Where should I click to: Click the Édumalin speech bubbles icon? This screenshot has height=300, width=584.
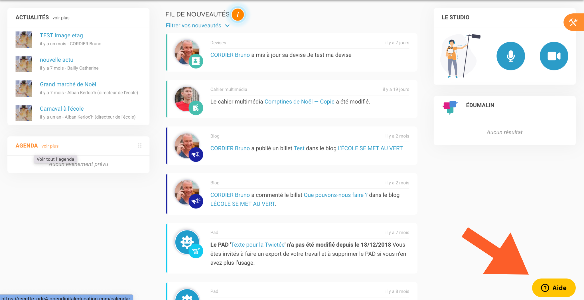pos(450,108)
